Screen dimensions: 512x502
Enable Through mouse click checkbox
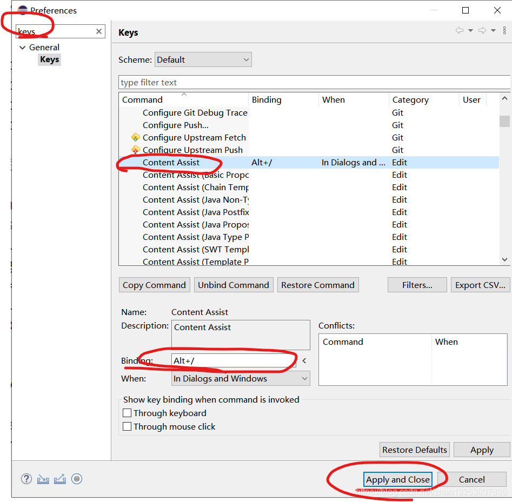coord(127,426)
